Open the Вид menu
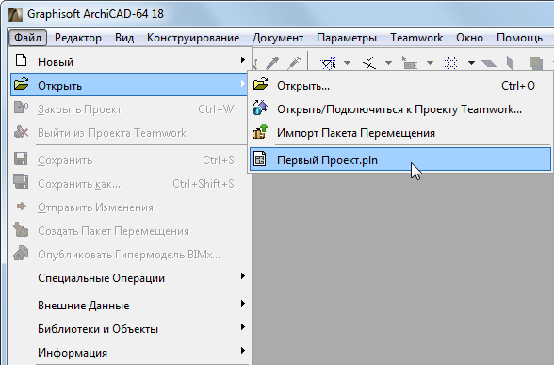Screen dimensions: 554x365 tap(124, 38)
